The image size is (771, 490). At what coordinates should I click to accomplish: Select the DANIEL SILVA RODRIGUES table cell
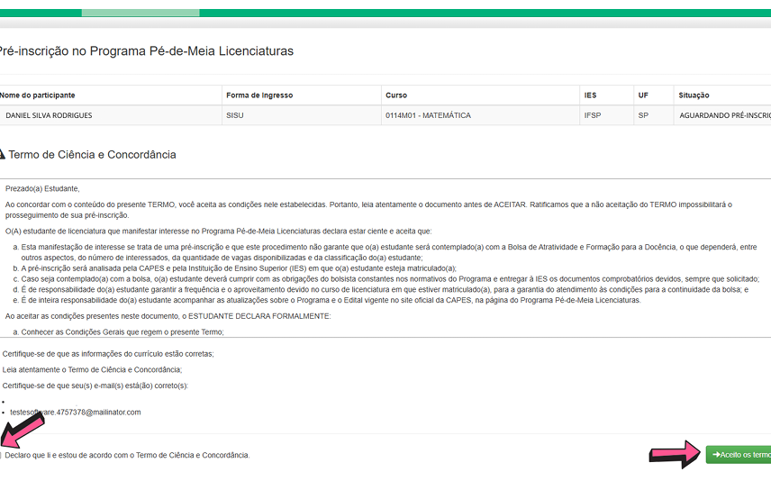tap(49, 115)
